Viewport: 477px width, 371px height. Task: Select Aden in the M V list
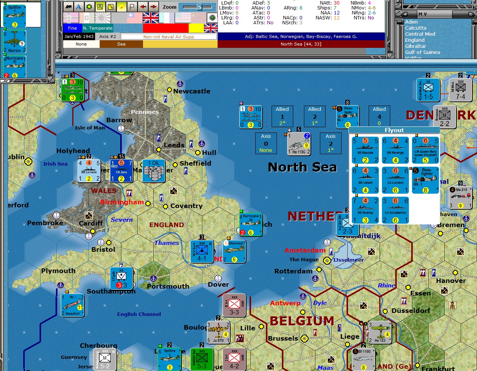[x=411, y=22]
